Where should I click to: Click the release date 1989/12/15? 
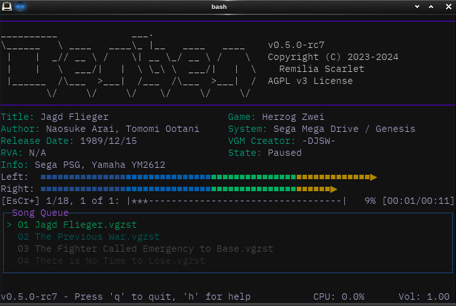point(109,141)
